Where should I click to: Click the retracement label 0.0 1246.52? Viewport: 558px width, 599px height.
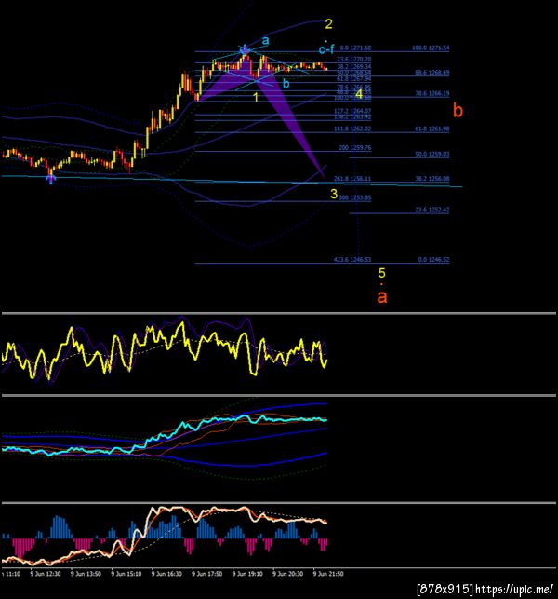[x=433, y=259]
